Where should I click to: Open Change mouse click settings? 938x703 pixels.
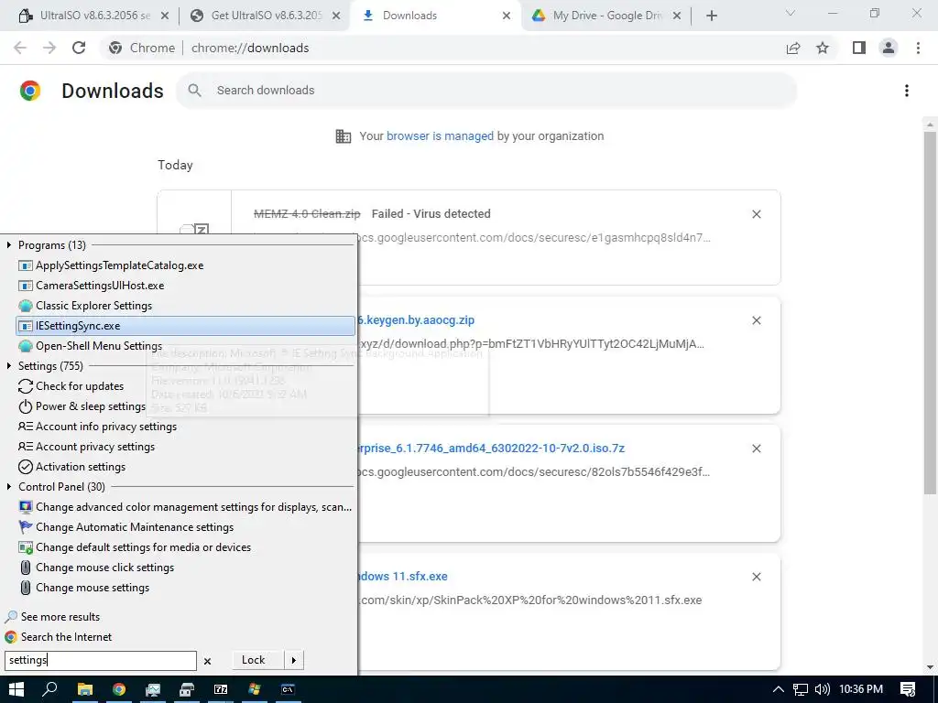pyautogui.click(x=186, y=568)
